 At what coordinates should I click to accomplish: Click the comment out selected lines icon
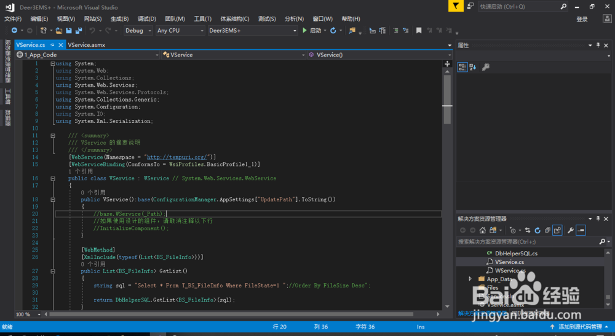(395, 30)
